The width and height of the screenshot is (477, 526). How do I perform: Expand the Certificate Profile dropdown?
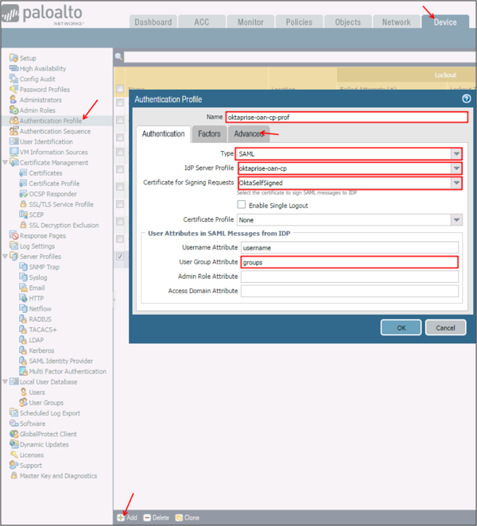click(456, 219)
